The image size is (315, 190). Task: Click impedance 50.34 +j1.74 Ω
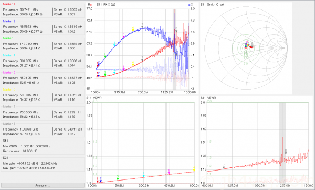[x=30, y=48]
